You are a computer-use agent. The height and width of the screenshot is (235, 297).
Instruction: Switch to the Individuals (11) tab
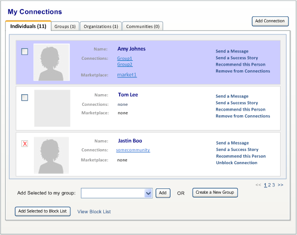click(28, 26)
